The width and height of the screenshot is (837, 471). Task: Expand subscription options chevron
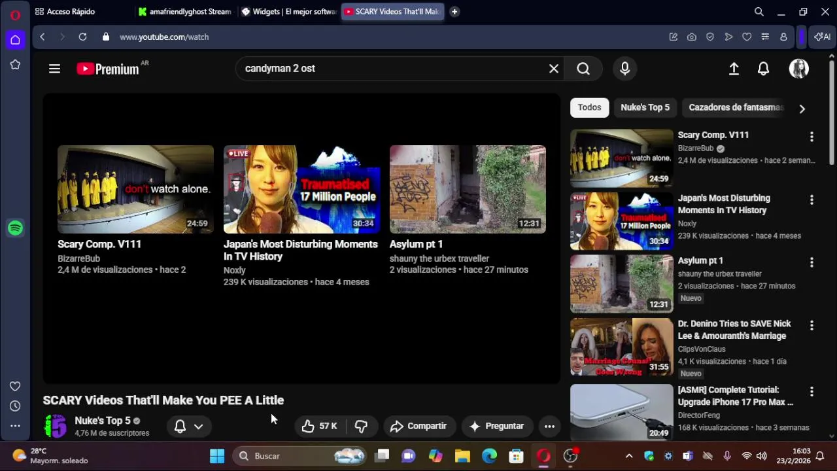pyautogui.click(x=198, y=427)
